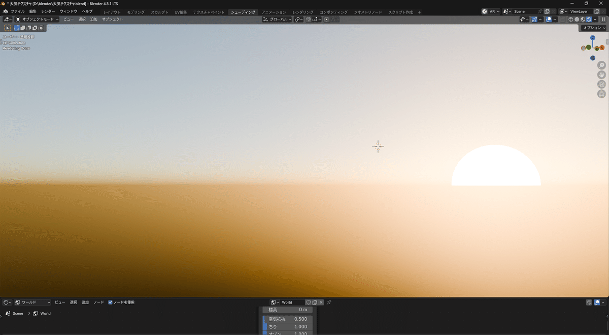Switch to the ジオメトリノード workspace tab
Screen dimensions: 609x335
(367, 12)
